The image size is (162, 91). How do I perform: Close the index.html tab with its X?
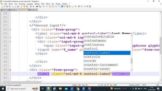click(x=27, y=10)
